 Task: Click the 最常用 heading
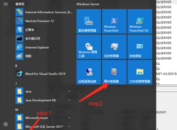tap(20, 4)
